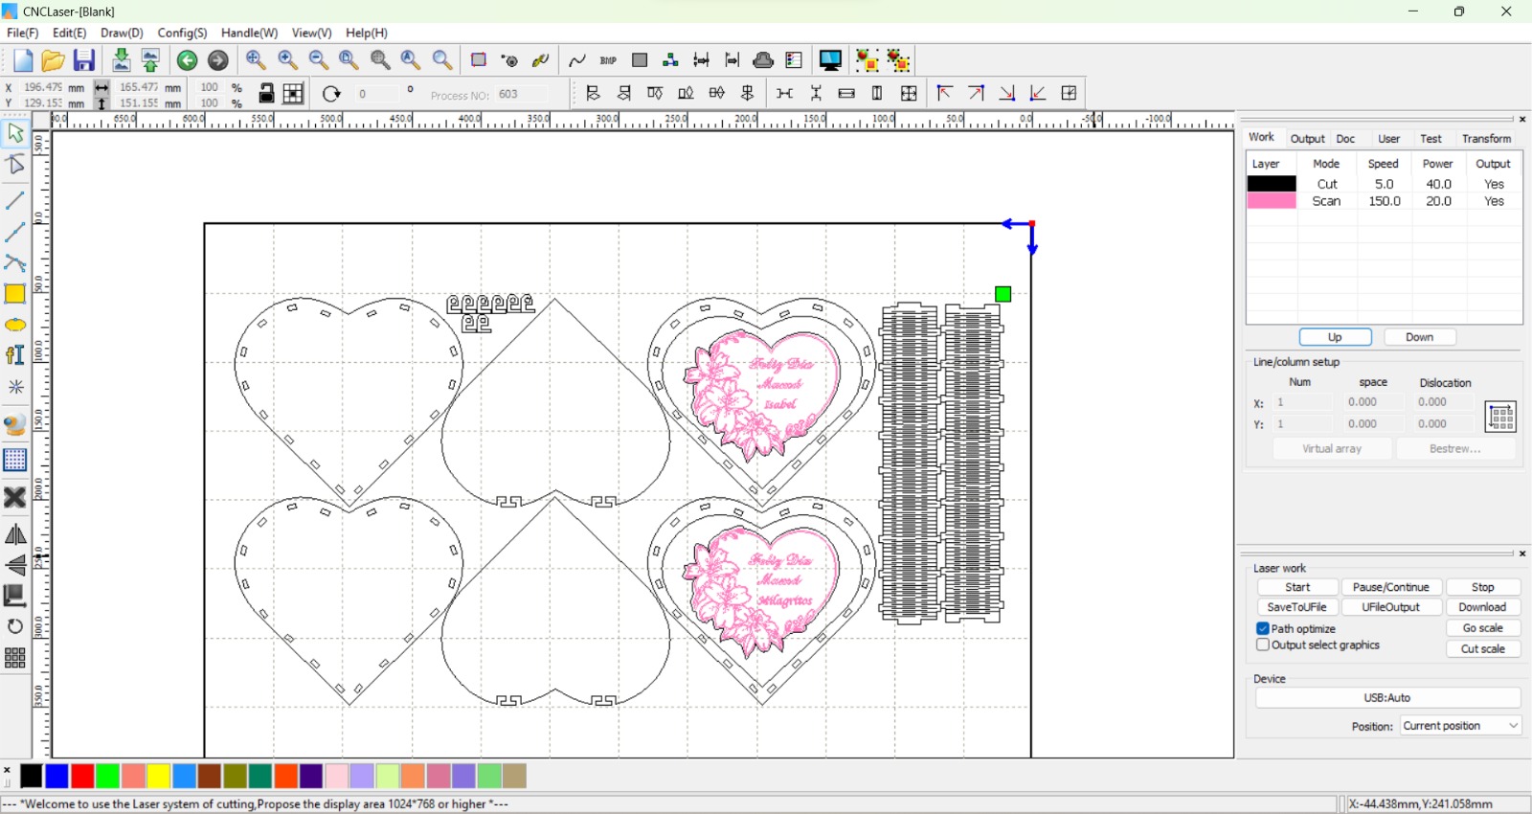Click the horizontal mirror tool icon
This screenshot has width=1532, height=814.
click(15, 535)
